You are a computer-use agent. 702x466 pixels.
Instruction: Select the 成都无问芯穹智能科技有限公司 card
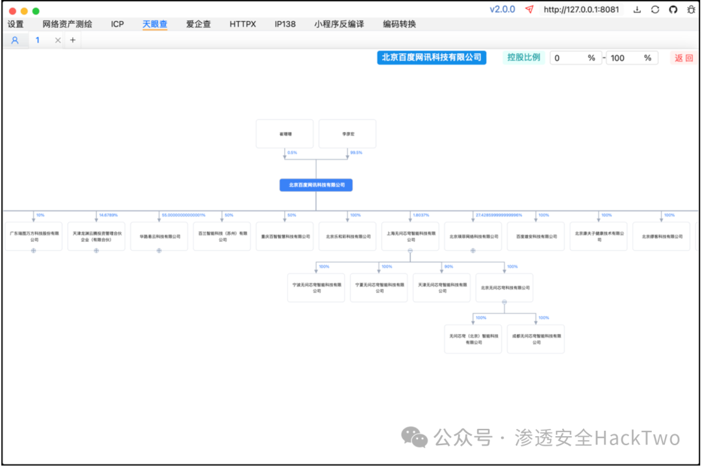pos(536,339)
